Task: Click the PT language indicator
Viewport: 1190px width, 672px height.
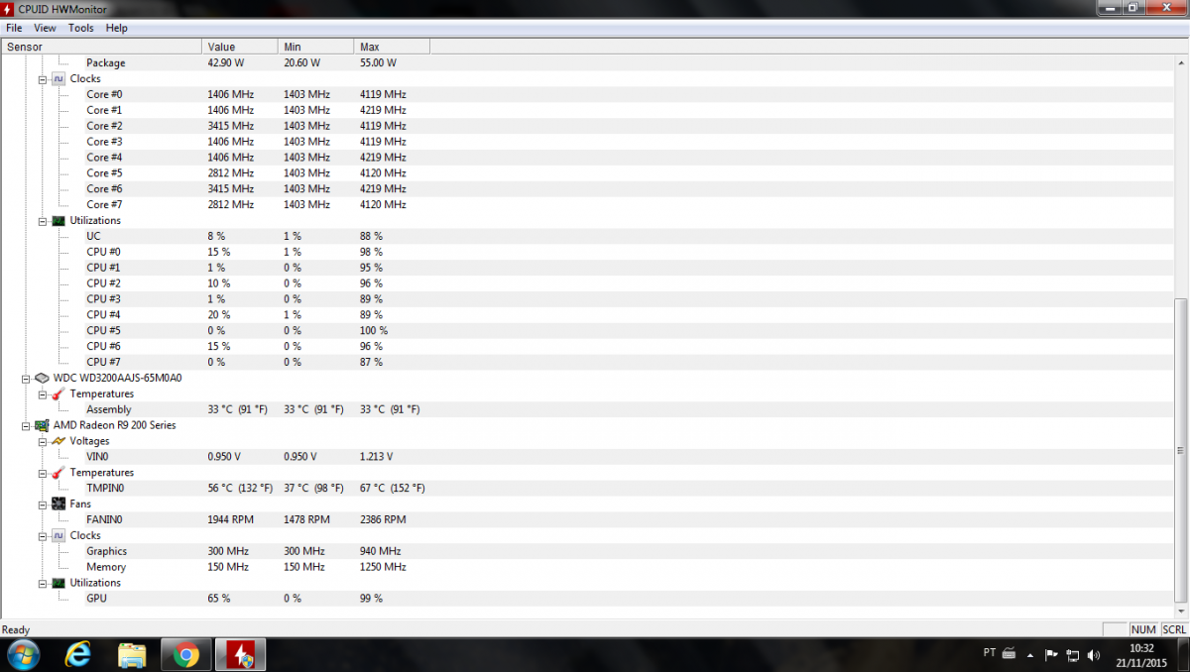Action: tap(989, 653)
